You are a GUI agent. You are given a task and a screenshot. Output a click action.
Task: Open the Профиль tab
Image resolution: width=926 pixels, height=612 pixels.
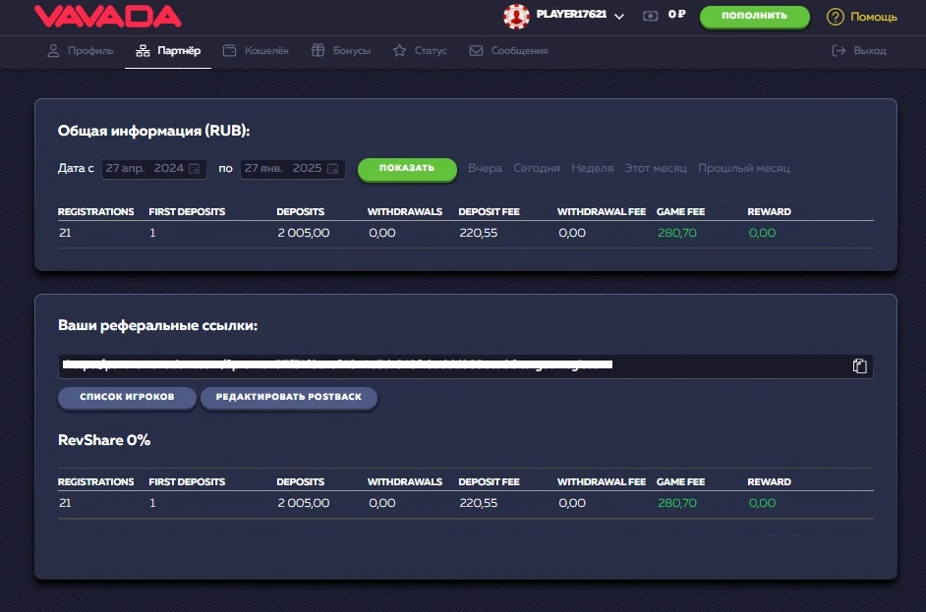pos(81,51)
